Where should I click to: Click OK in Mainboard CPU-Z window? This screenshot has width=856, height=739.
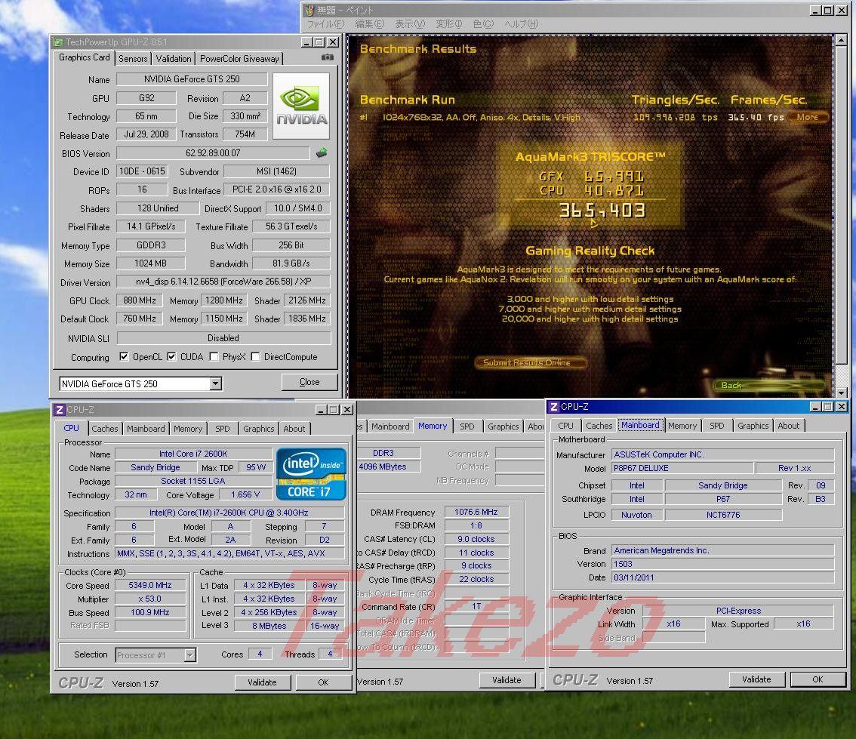[818, 679]
